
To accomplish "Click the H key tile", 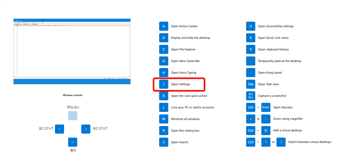I will pyautogui.click(x=164, y=73).
